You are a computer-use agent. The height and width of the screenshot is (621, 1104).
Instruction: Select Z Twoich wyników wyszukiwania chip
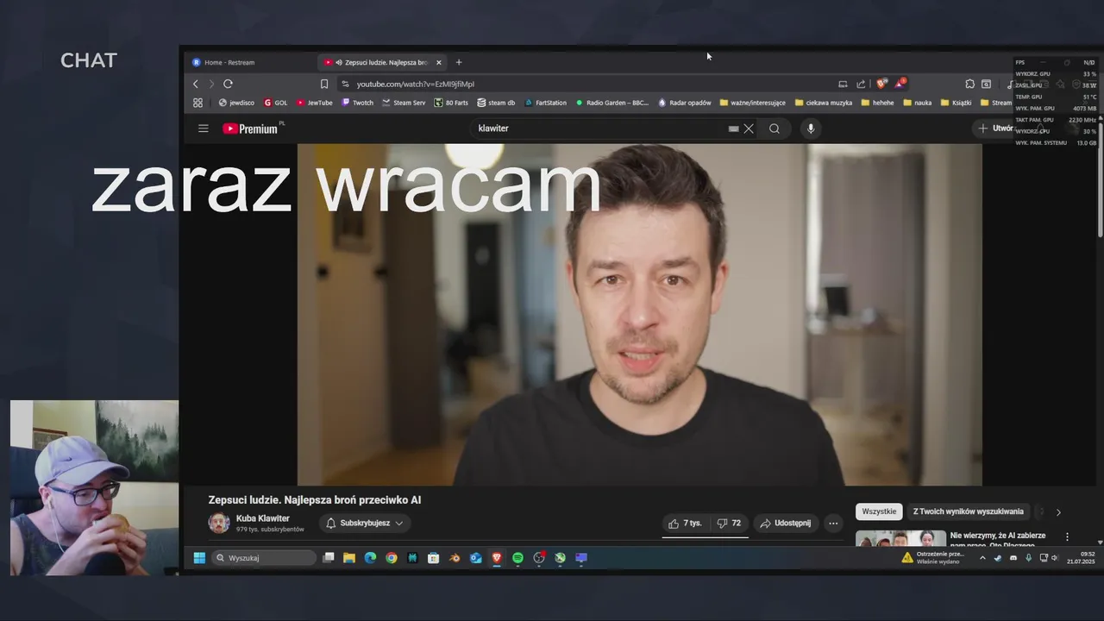(968, 511)
